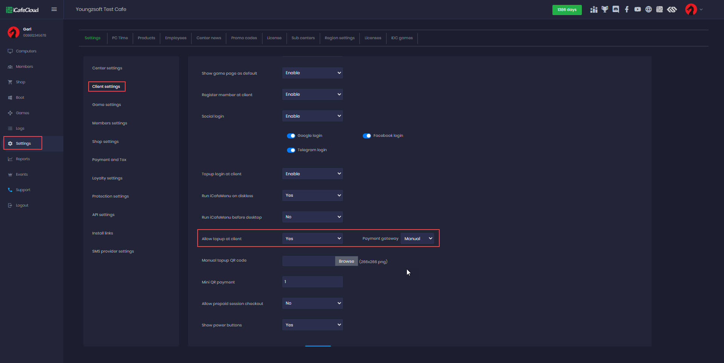Toggle the hamburger sidebar menu icon
The height and width of the screenshot is (363, 724).
(x=54, y=9)
